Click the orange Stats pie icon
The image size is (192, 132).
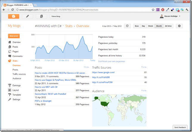click(x=10, y=61)
